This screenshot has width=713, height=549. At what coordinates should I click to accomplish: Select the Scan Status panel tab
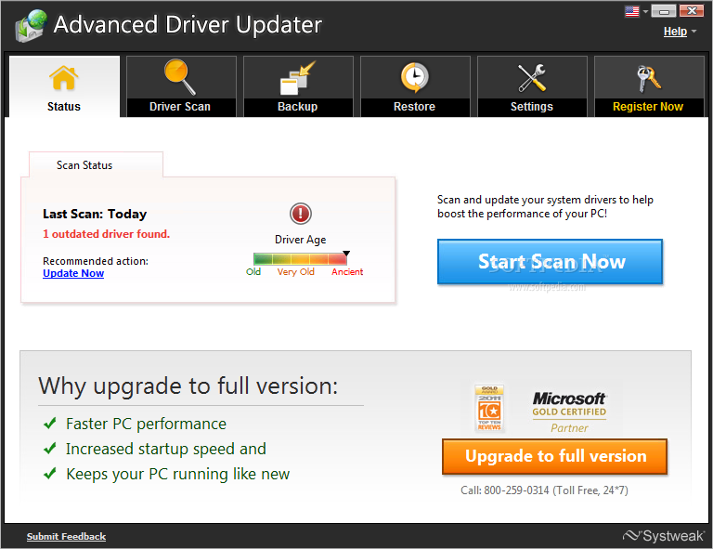click(96, 164)
